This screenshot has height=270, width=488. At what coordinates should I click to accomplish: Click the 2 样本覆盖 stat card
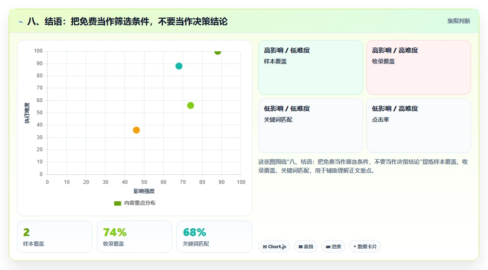point(54,237)
